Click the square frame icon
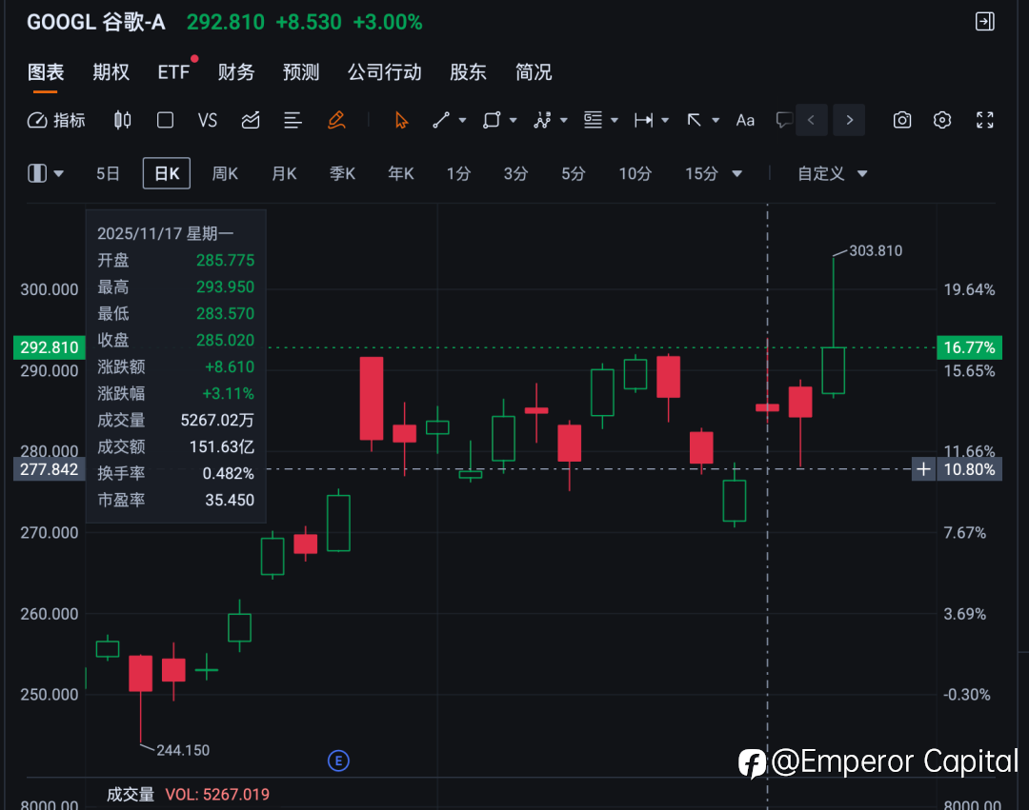The width and height of the screenshot is (1029, 810). click(166, 120)
